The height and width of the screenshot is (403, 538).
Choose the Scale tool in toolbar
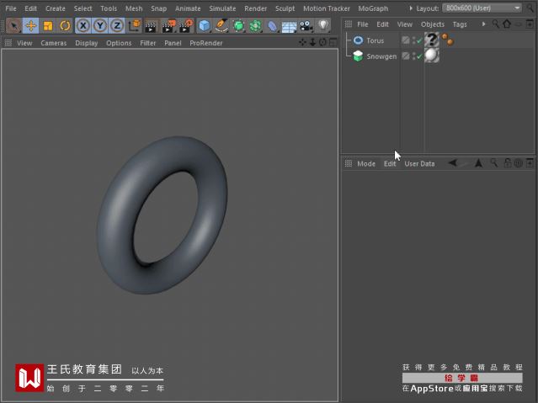tap(48, 25)
